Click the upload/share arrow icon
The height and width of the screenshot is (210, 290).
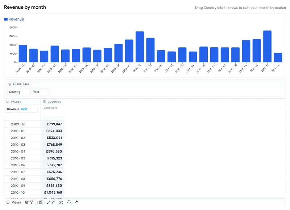click(69, 202)
